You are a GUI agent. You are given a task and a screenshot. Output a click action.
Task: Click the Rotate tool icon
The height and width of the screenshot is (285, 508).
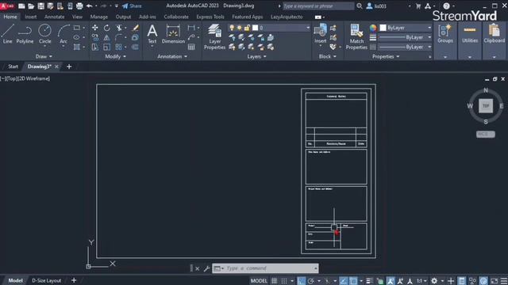[x=106, y=28]
